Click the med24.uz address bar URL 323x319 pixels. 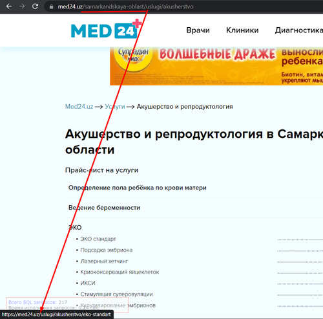pyautogui.click(x=125, y=6)
